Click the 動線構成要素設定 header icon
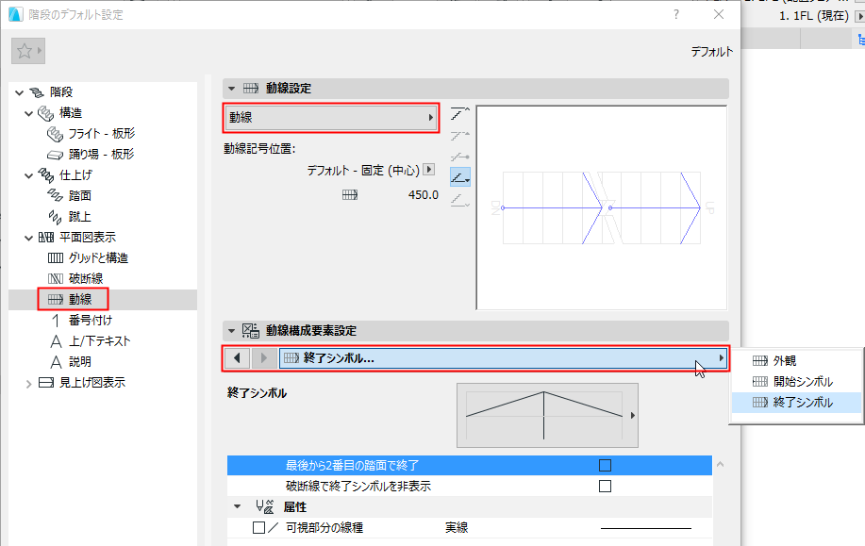 tap(251, 330)
